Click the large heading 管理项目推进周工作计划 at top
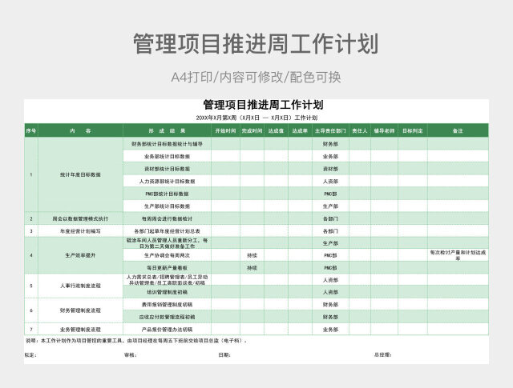The width and height of the screenshot is (513, 388). click(x=256, y=44)
